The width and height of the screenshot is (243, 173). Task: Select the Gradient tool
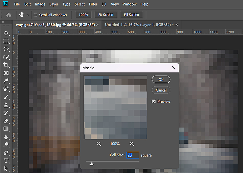click(x=6, y=129)
